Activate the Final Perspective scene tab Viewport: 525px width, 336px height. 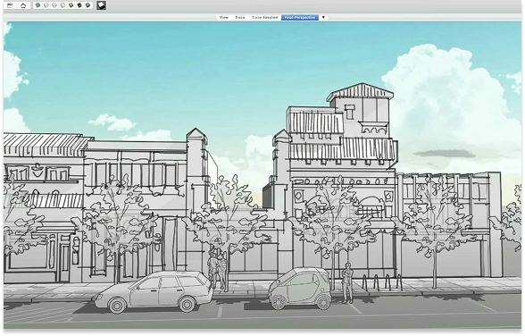coord(300,17)
